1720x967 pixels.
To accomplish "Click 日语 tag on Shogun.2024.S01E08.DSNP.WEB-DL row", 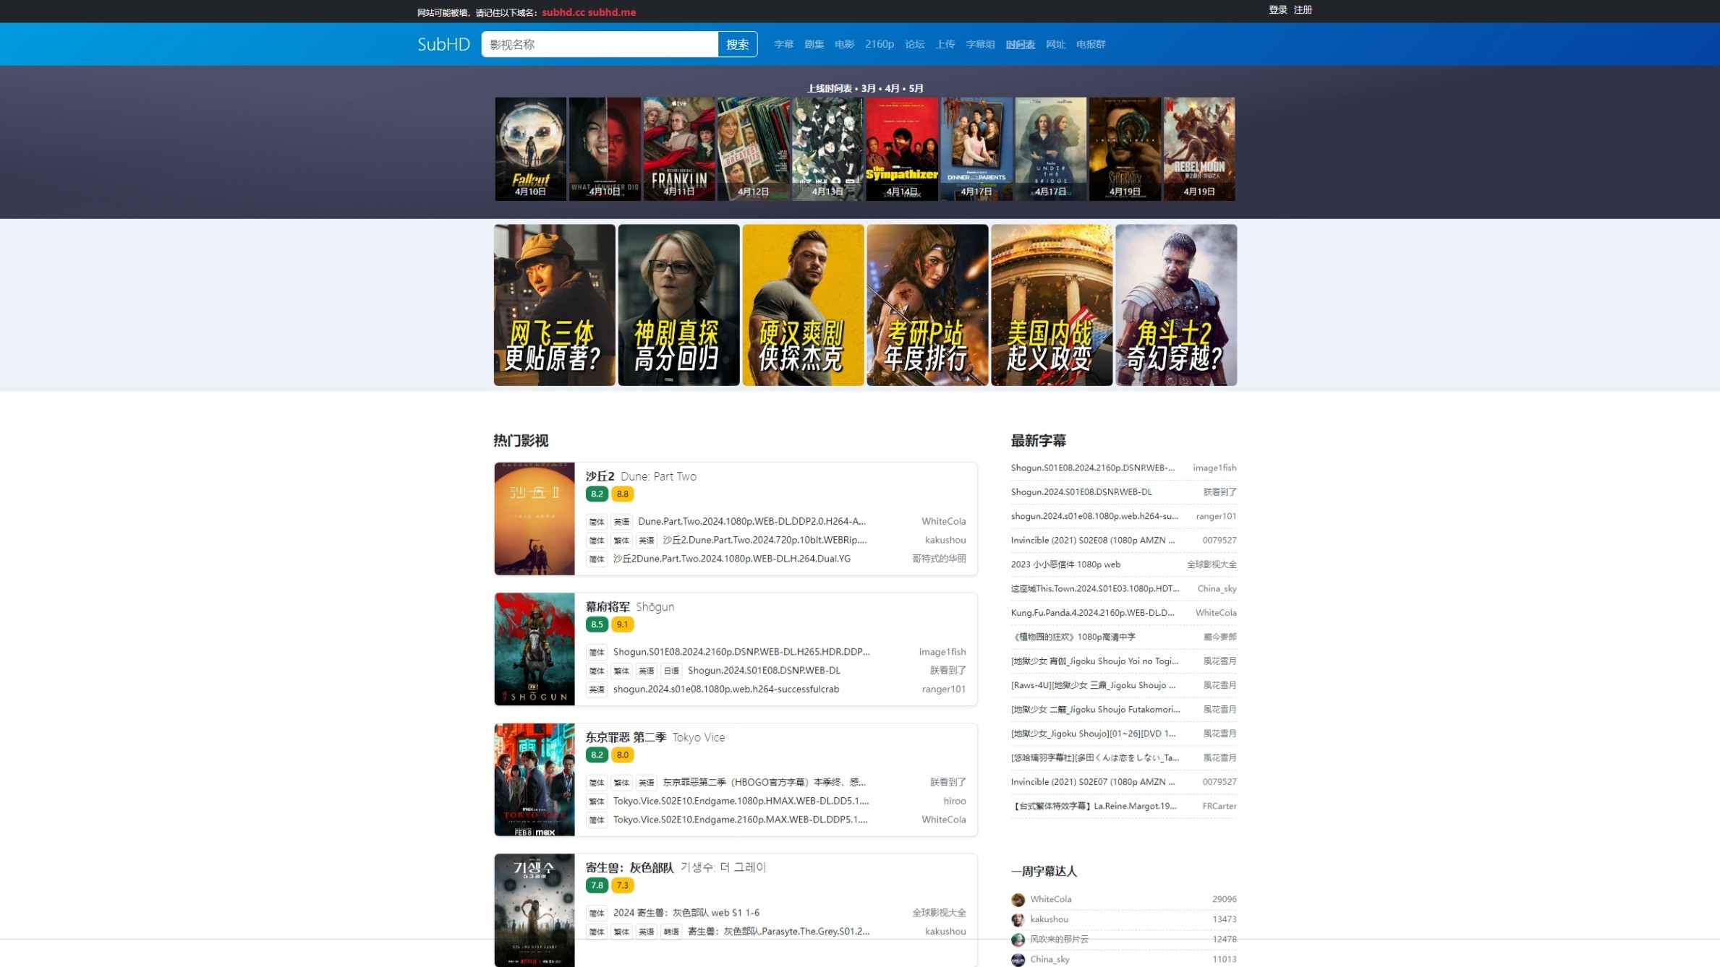I will click(x=671, y=671).
